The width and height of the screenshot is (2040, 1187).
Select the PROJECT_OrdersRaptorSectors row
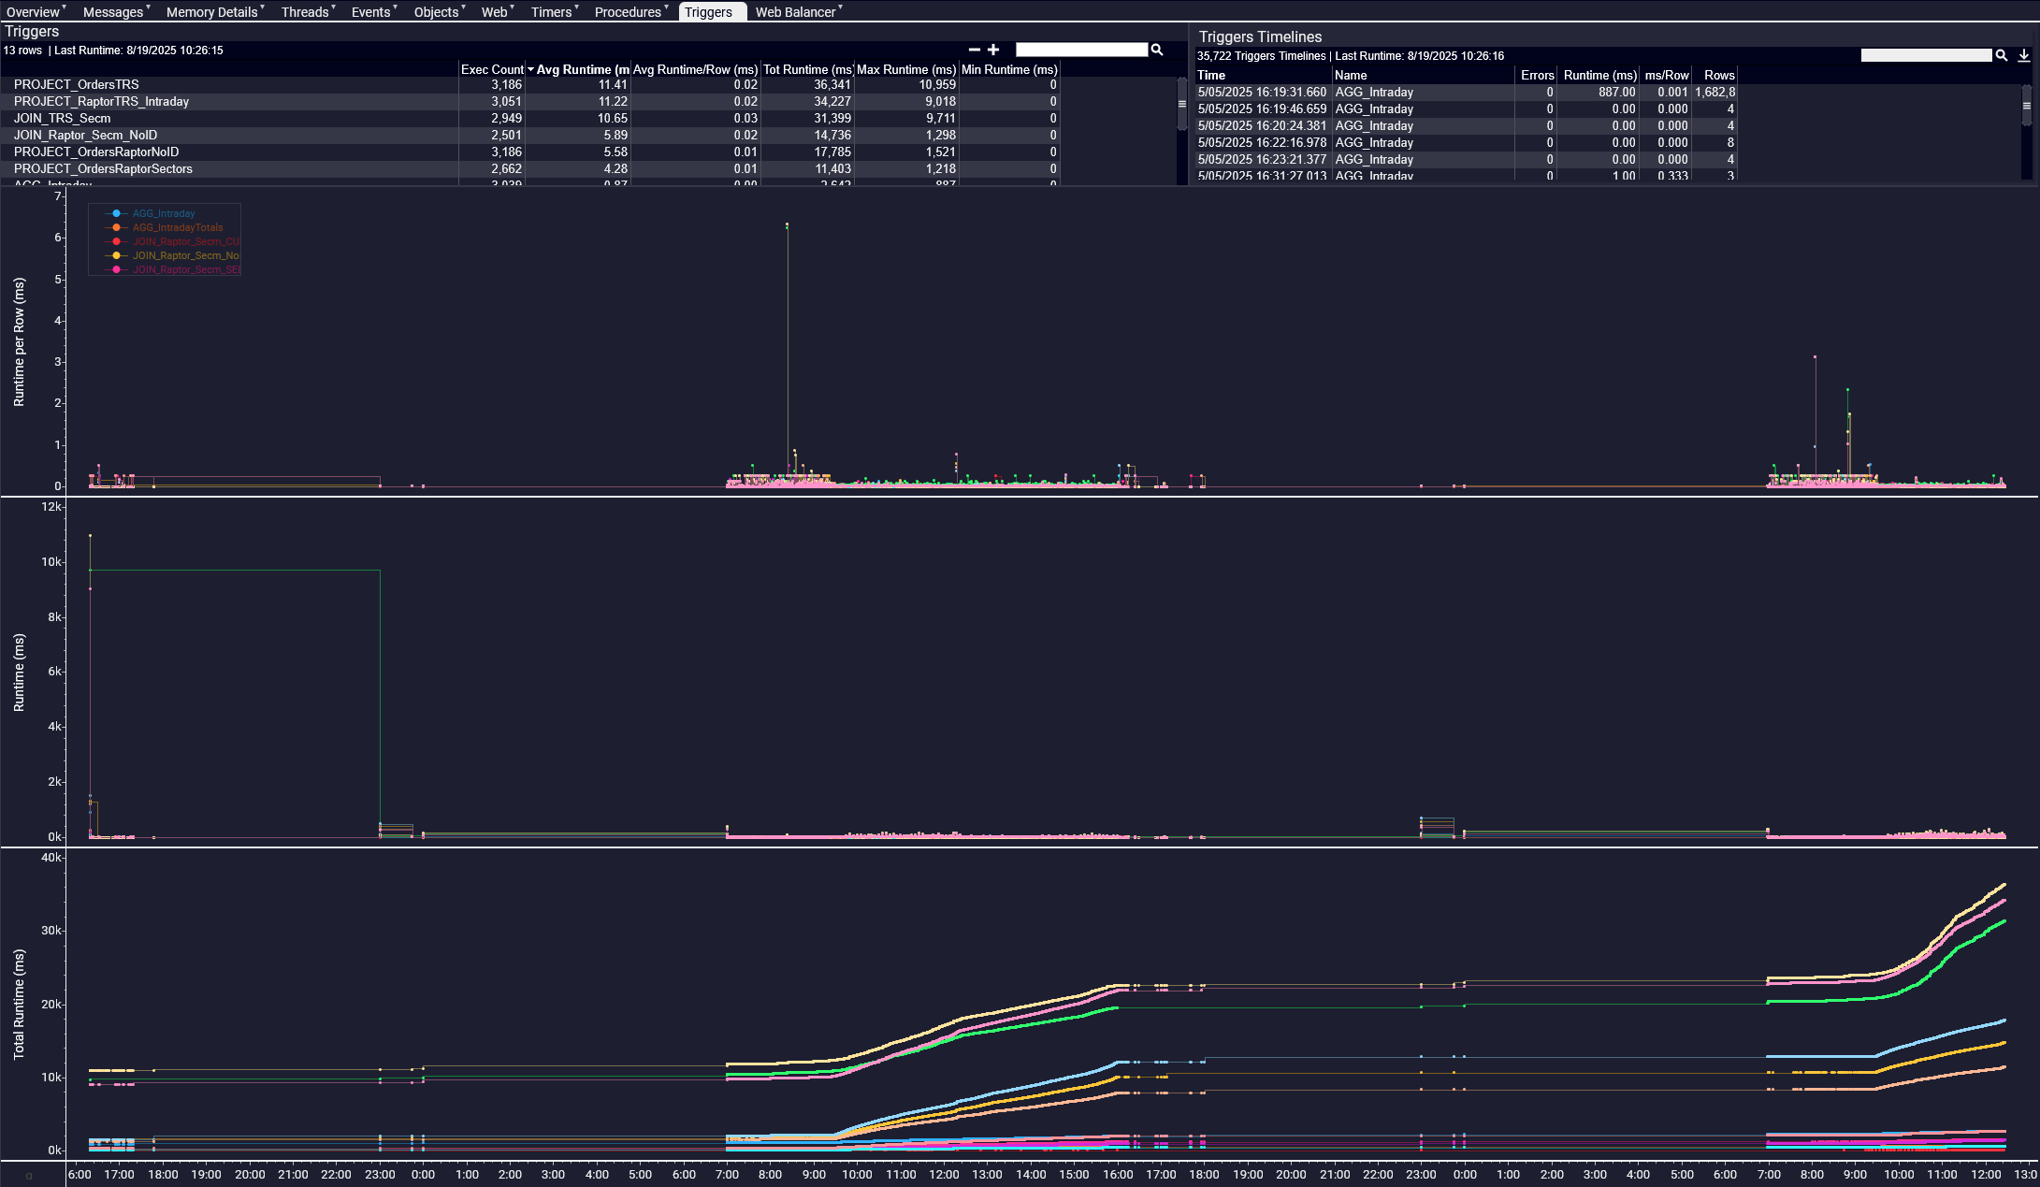coord(103,168)
